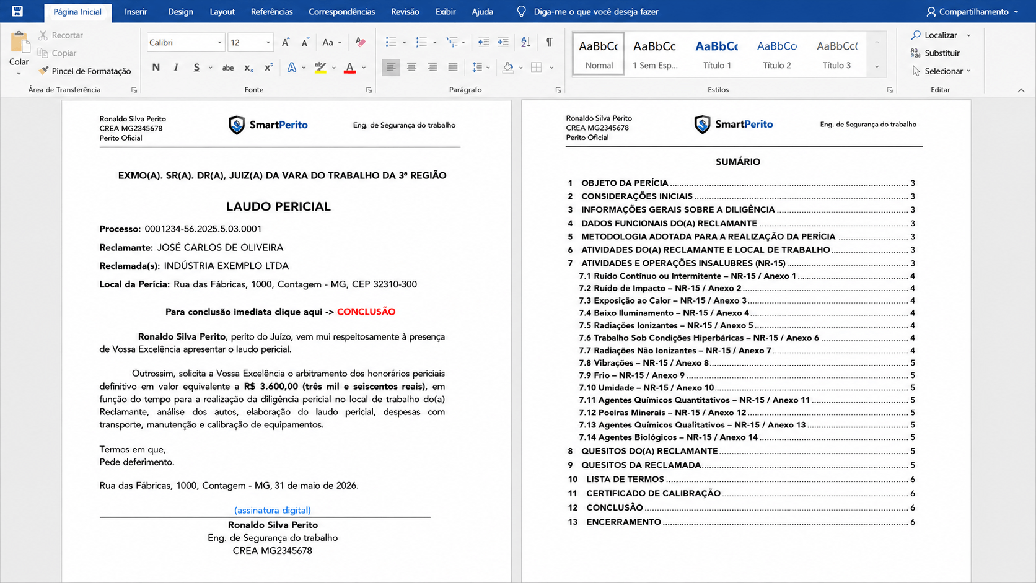The image size is (1036, 583).
Task: Go to summary entry 7.9 Frio
Action: click(x=747, y=375)
